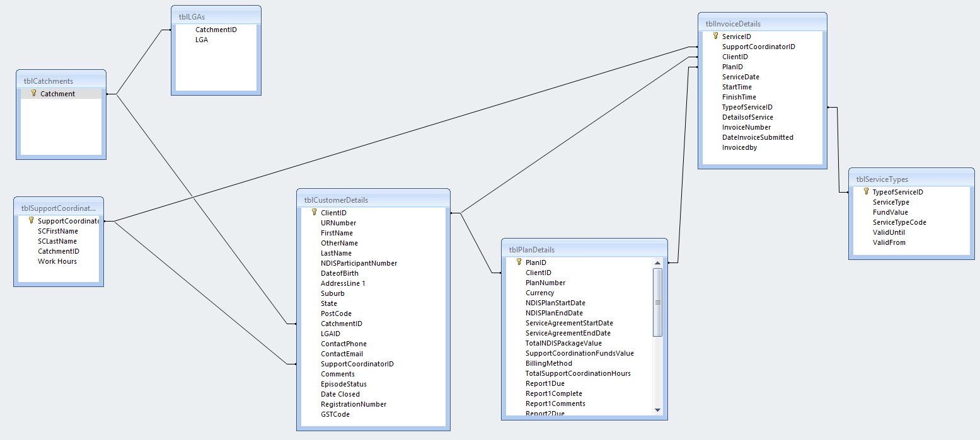The width and height of the screenshot is (980, 440).
Task: Select CatchmentID field in tblLGAs
Action: point(216,30)
